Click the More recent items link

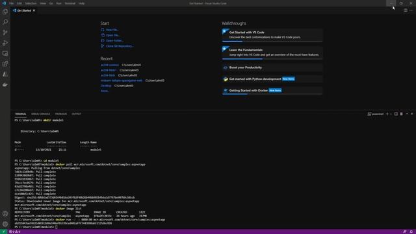(105, 91)
